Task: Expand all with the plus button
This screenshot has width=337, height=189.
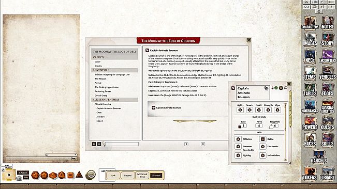Action: [94, 144]
